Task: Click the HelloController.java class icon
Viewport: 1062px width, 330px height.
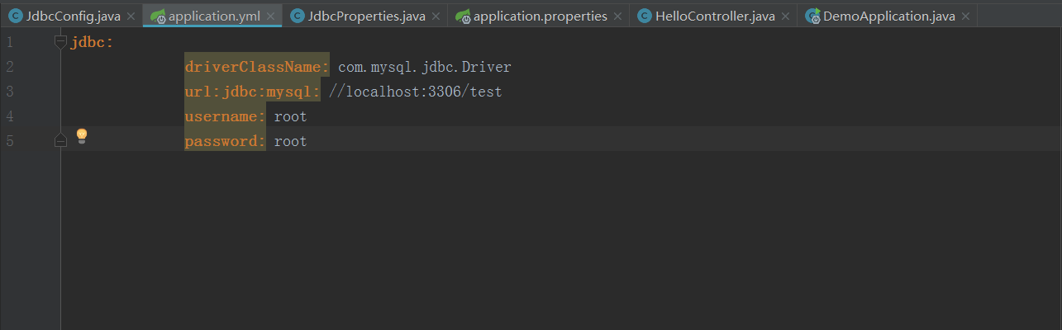Action: 645,16
